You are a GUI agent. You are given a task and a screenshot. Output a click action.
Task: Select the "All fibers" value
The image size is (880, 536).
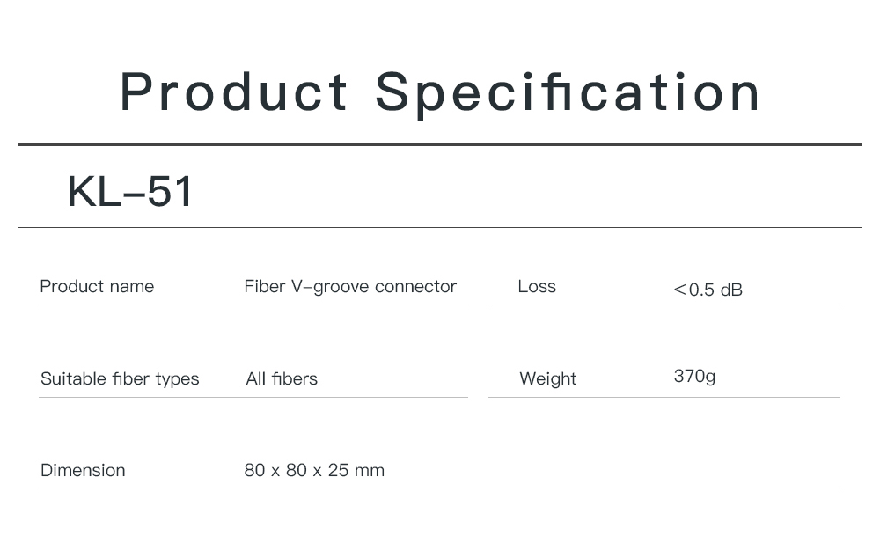click(x=282, y=378)
